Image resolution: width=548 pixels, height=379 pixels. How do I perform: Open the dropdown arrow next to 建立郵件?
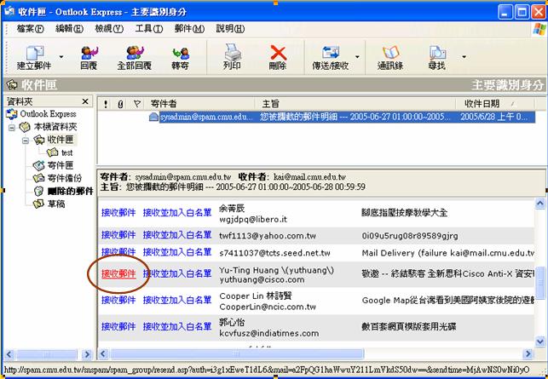pyautogui.click(x=61, y=57)
